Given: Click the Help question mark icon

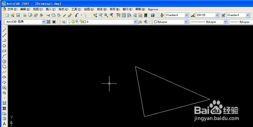Looking at the screenshot, I should tap(153, 15).
